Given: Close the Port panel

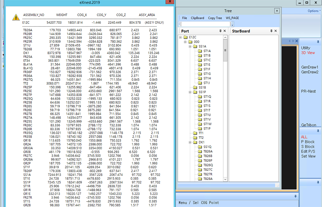Looking at the screenshot, I should point(224,31).
